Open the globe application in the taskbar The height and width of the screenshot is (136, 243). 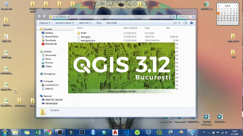tap(170, 132)
